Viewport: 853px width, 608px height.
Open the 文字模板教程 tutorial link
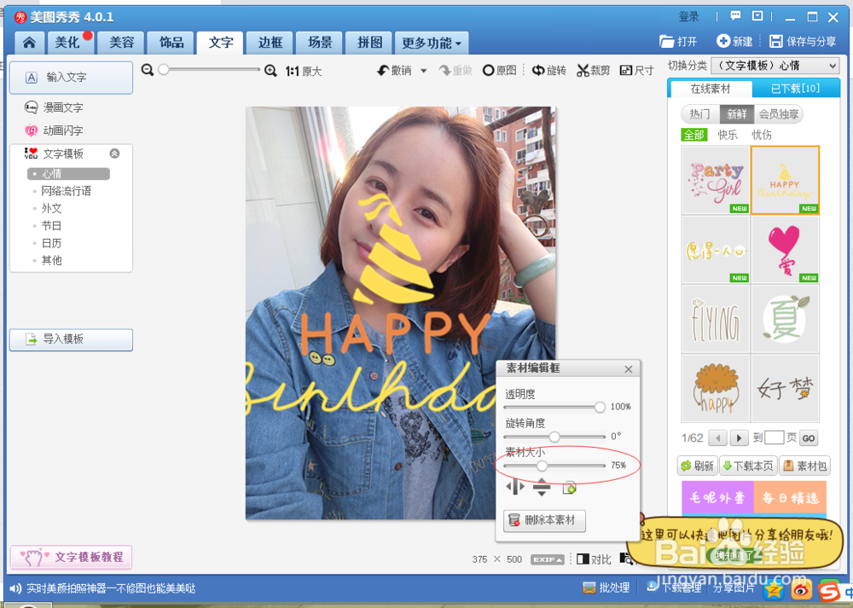point(72,557)
